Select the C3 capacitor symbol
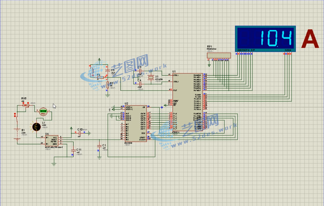 [140, 71]
